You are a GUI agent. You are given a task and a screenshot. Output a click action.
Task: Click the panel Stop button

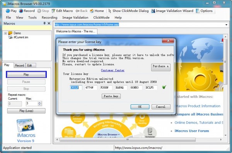[x=26, y=89]
